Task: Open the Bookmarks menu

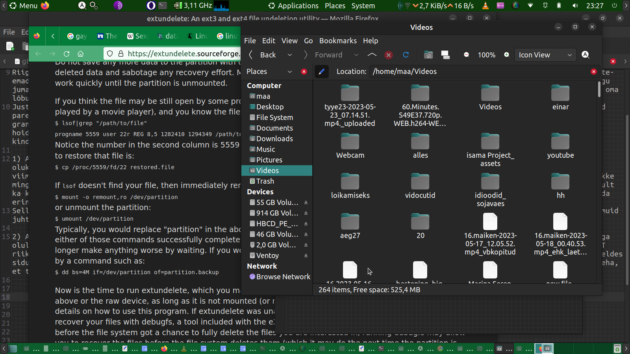Action: click(338, 41)
